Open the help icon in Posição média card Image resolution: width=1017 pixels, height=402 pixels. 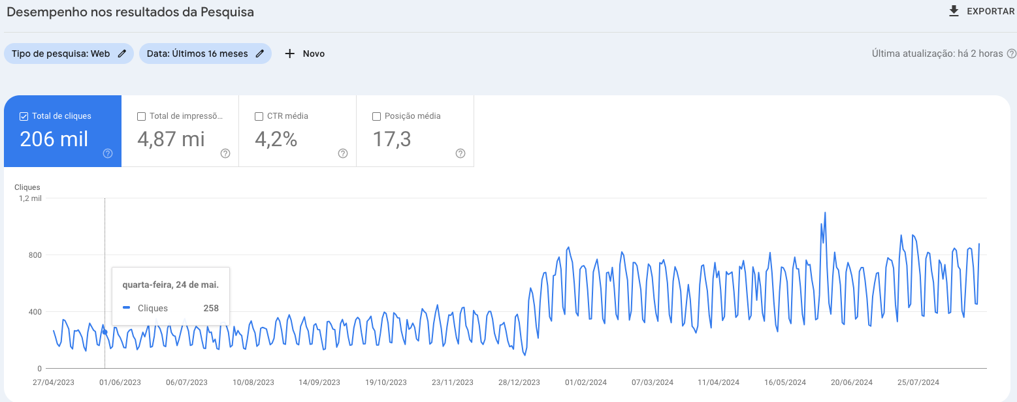point(460,153)
